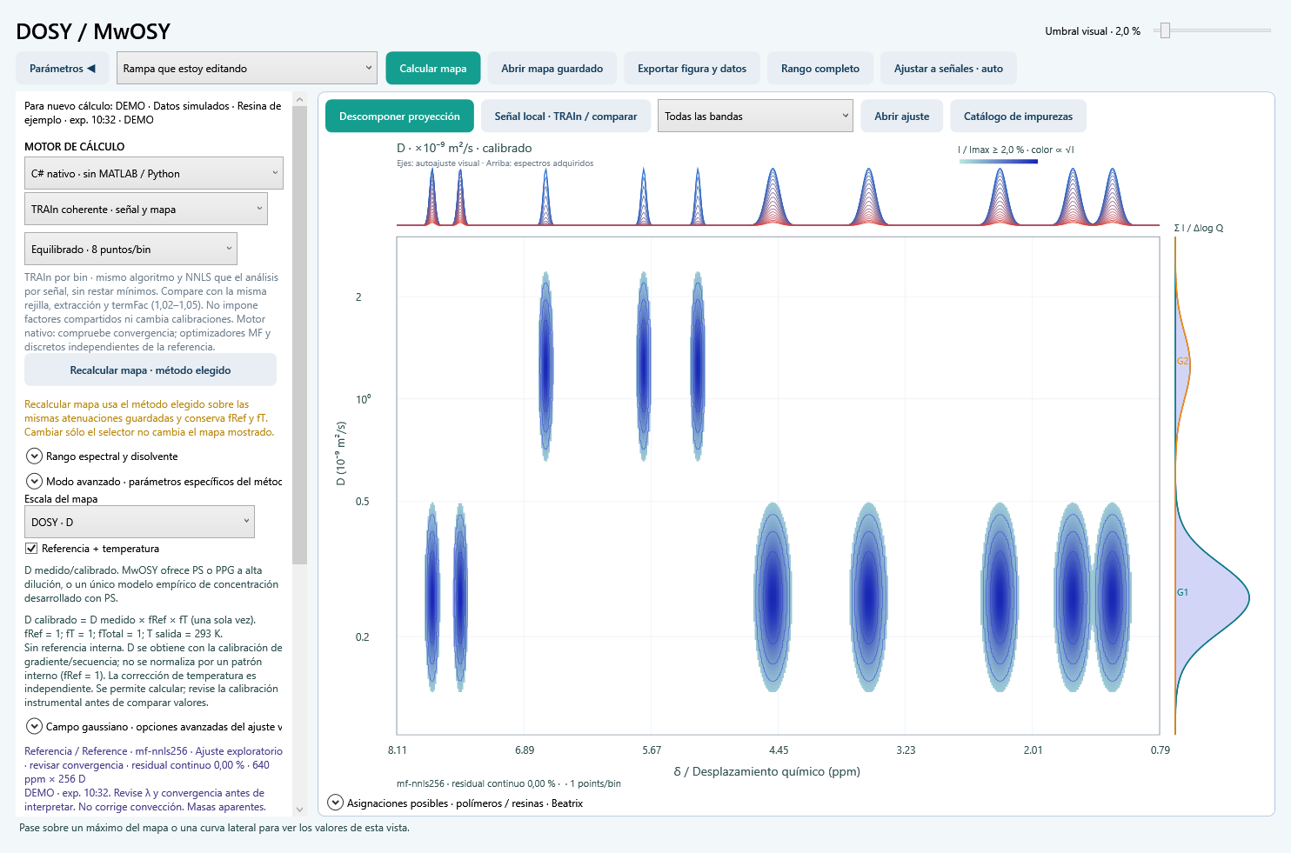Image resolution: width=1291 pixels, height=853 pixels.
Task: Open the 'Rampa que estoy editando' dropdown
Action: point(247,69)
